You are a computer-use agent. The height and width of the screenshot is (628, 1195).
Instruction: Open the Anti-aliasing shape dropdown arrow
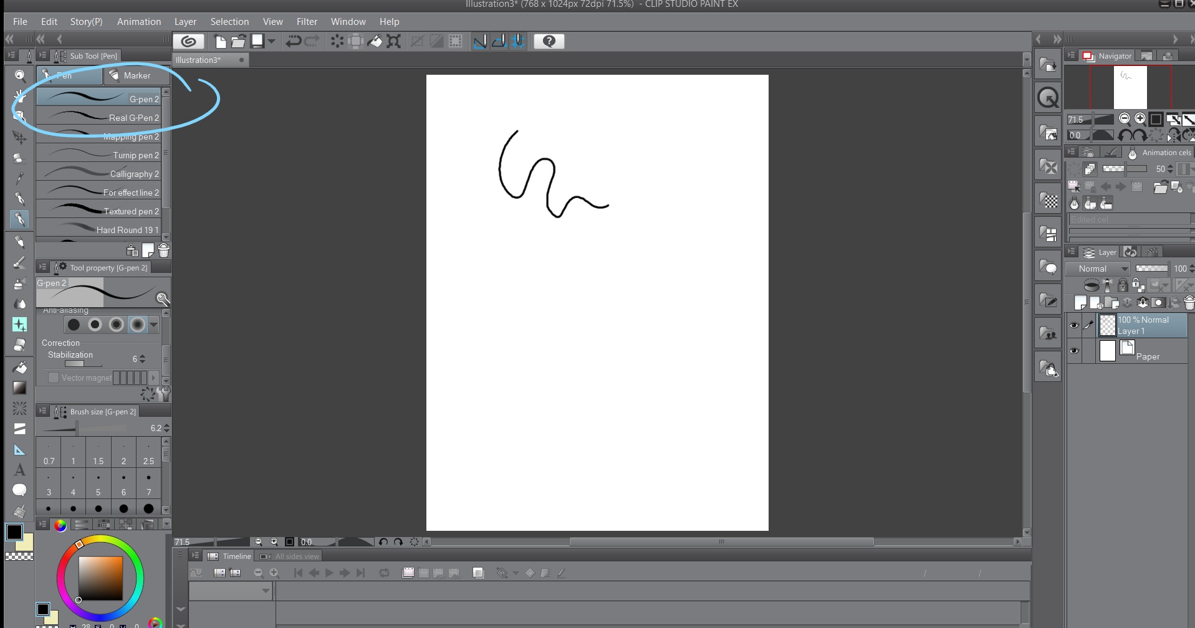pos(154,325)
